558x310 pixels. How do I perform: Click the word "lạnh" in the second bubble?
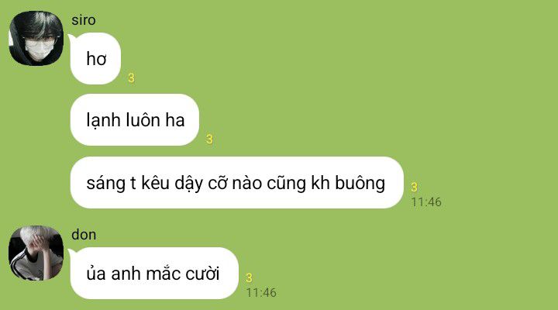104,120
